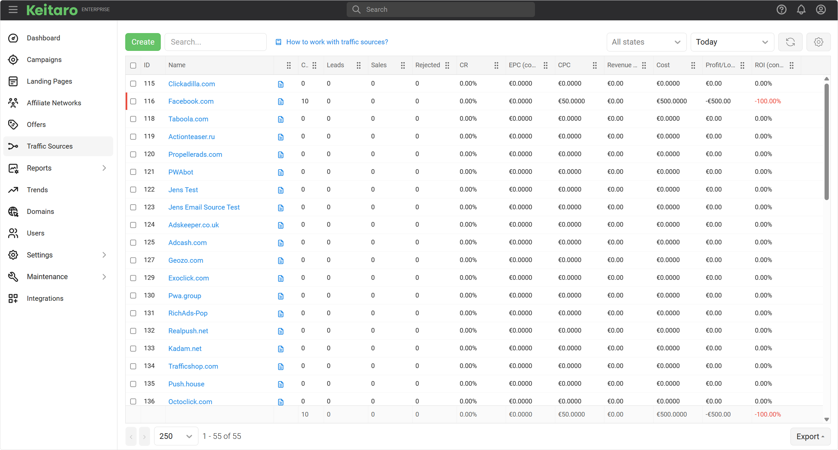Click the table vertical scrollbar thumb
This screenshot has width=838, height=450.
click(x=826, y=141)
